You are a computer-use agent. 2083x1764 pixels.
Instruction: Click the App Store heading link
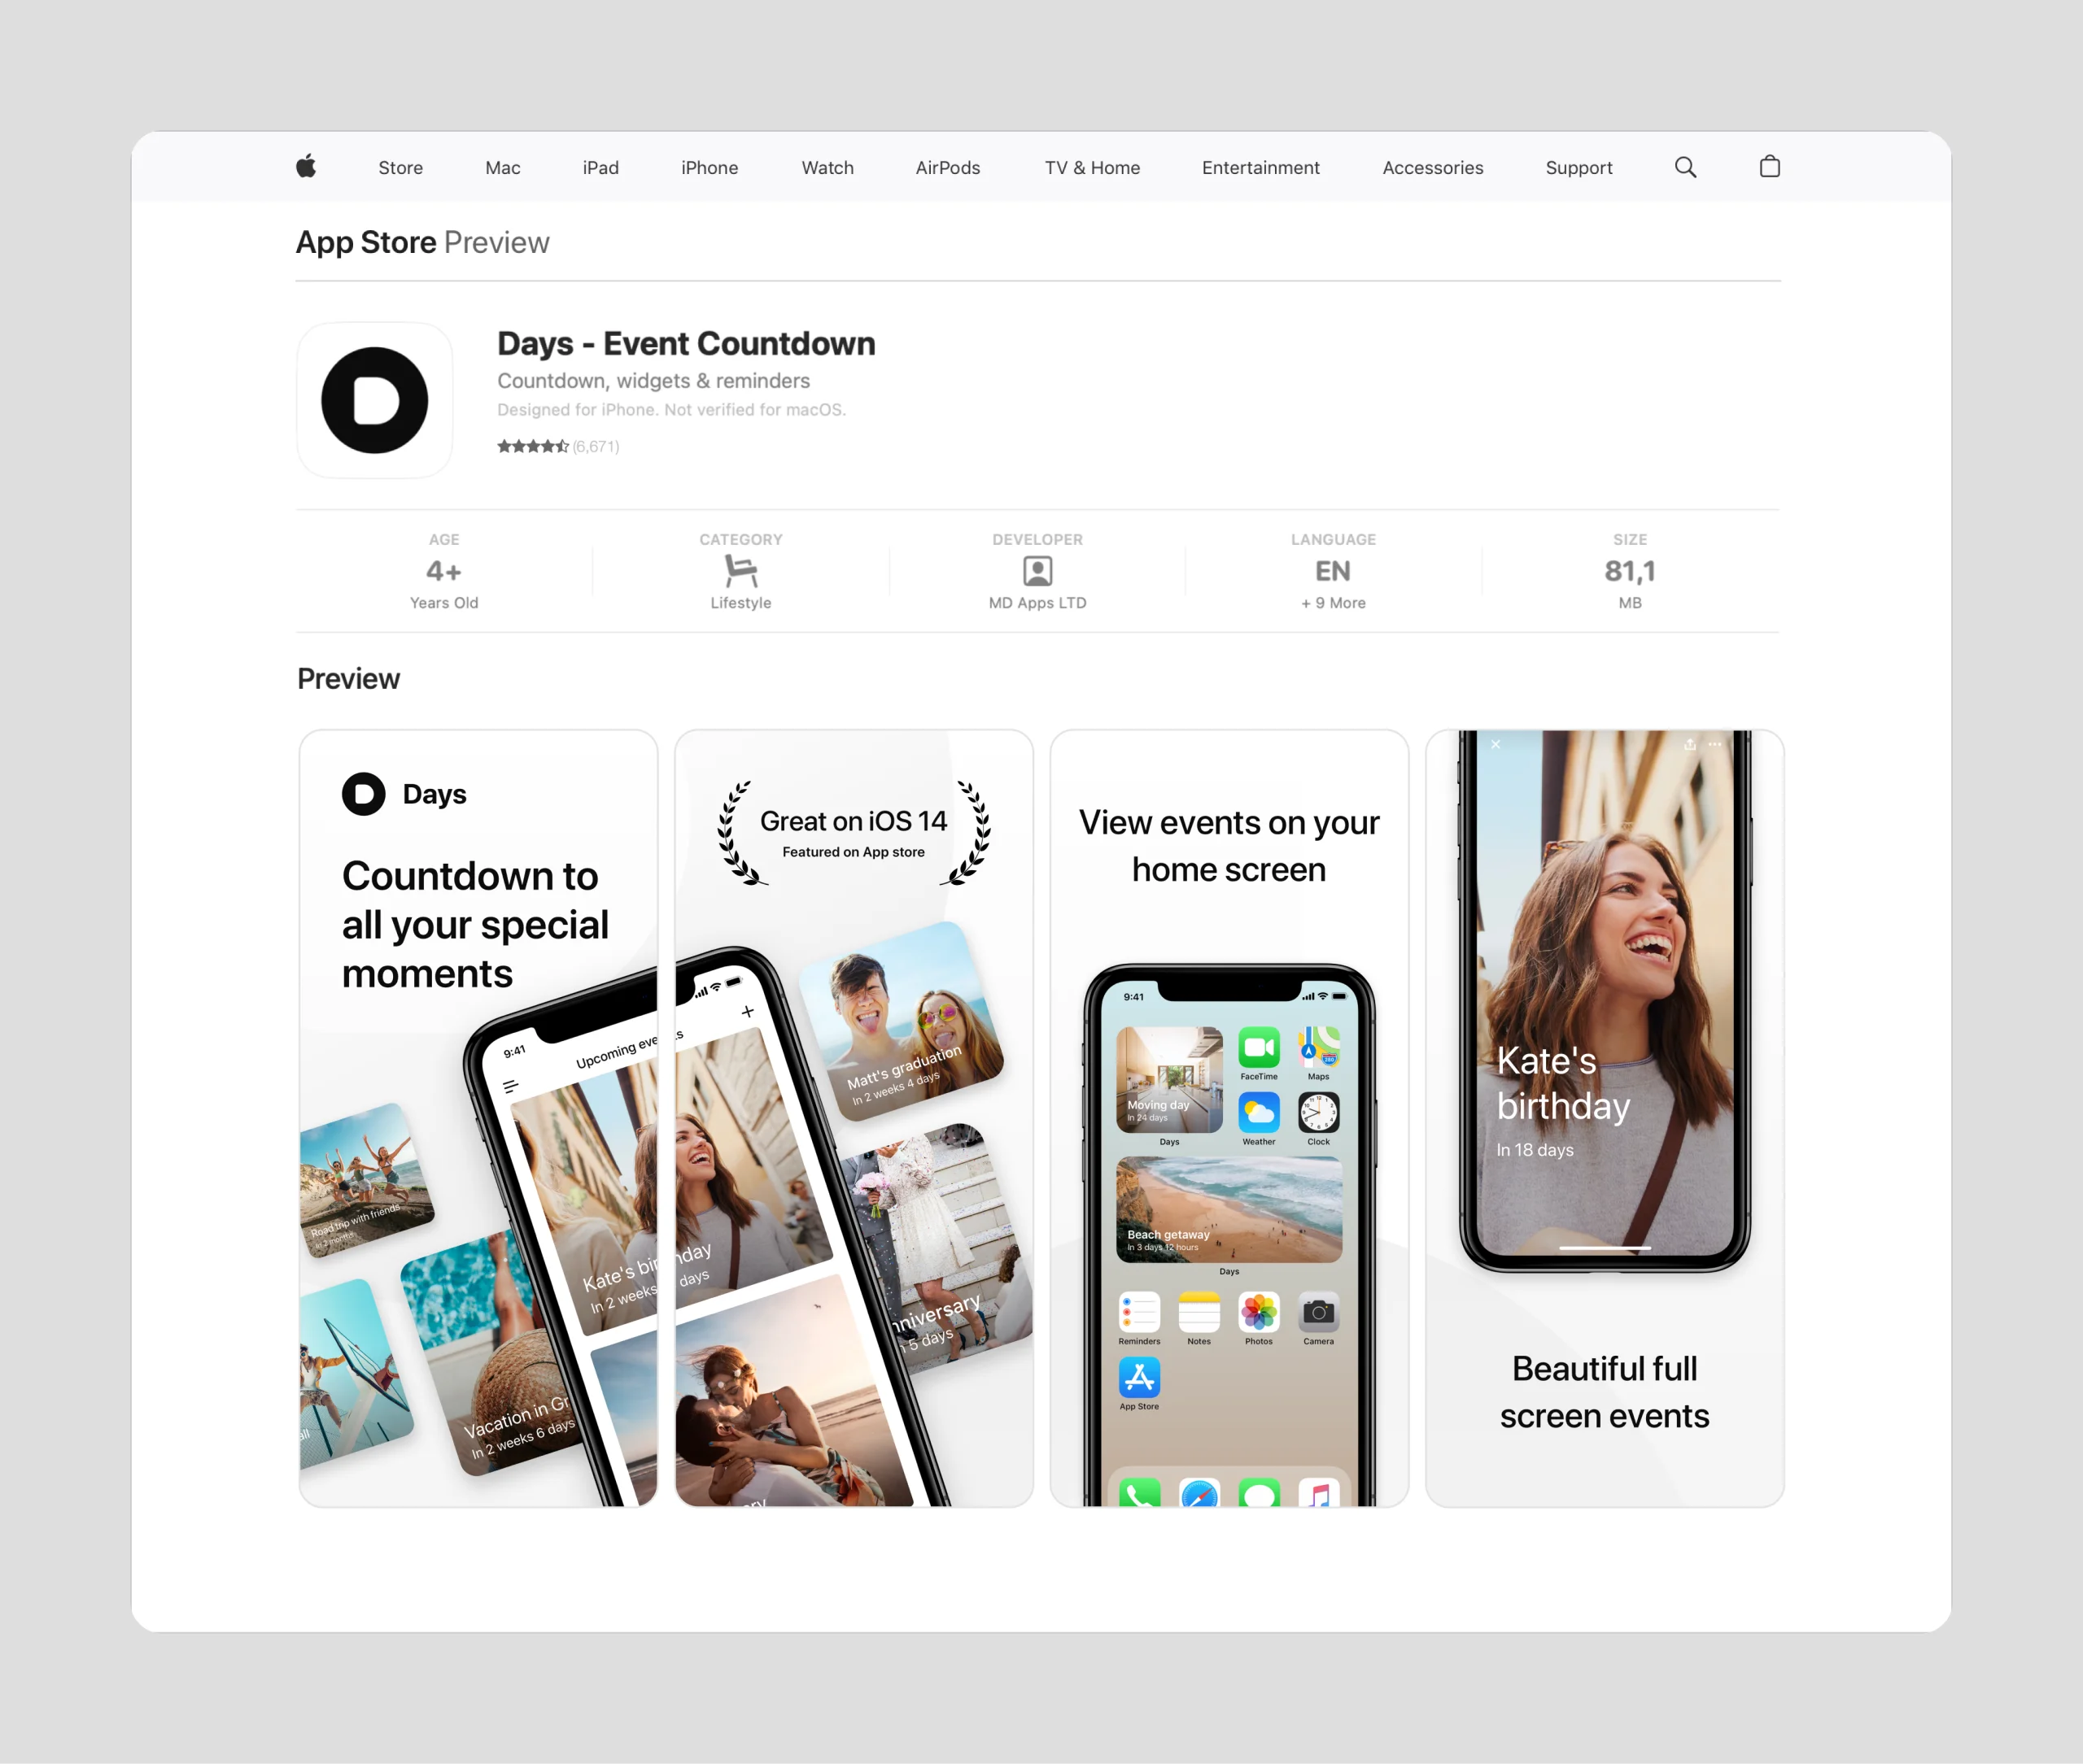[x=366, y=242]
